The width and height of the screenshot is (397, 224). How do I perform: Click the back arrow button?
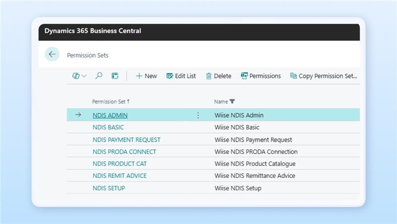pos(52,55)
